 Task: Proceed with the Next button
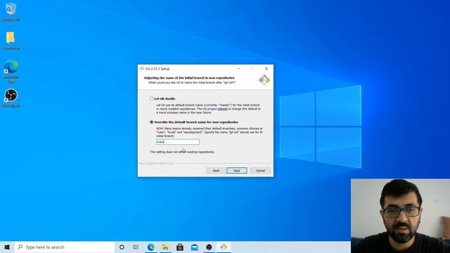point(237,170)
